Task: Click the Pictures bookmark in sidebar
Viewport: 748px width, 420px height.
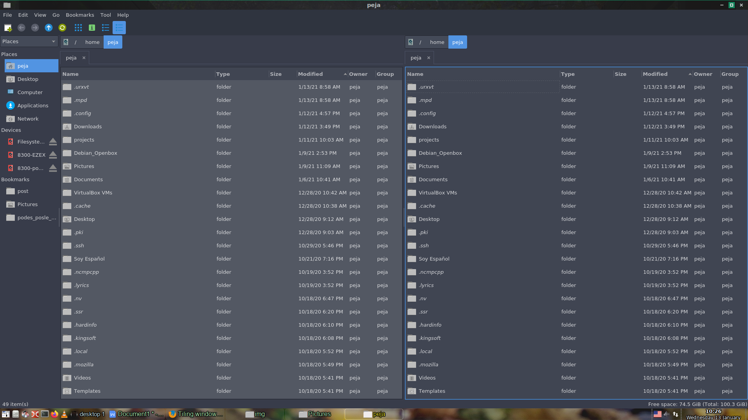Action: click(x=27, y=204)
